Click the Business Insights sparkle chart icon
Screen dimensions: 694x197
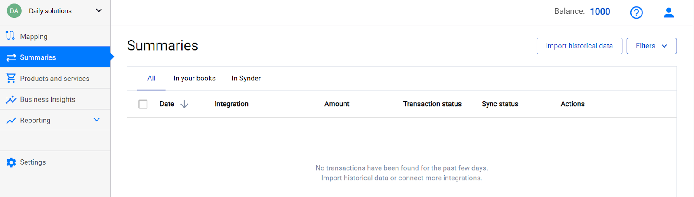(x=11, y=99)
